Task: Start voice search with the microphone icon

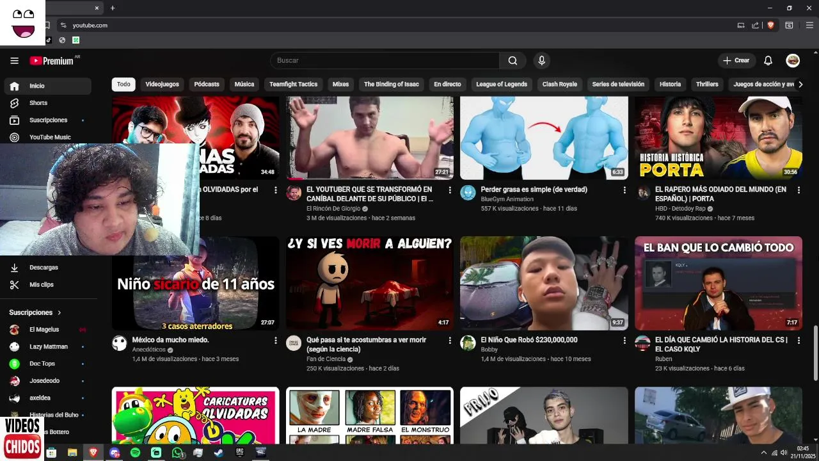Action: [x=541, y=60]
